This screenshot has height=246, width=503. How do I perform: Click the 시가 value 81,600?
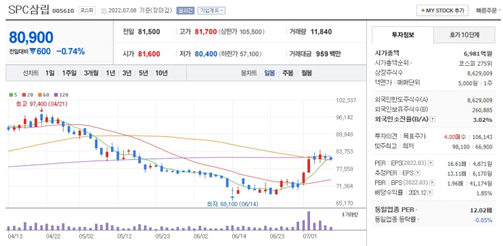pyautogui.click(x=149, y=54)
